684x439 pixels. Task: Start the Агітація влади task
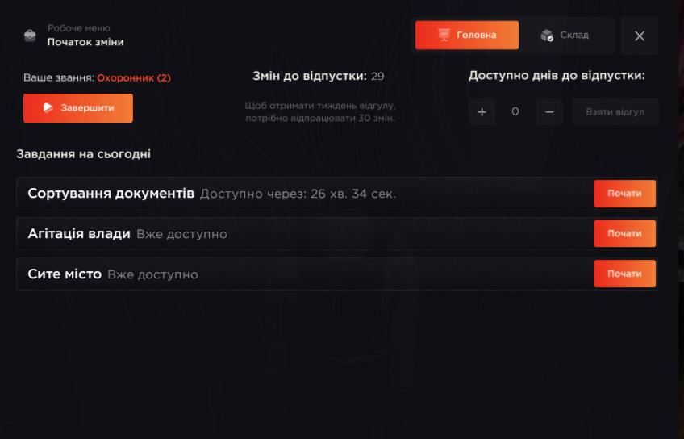click(624, 233)
